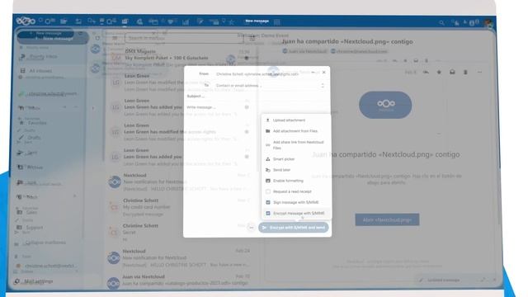Screen dimensions: 528x297
Task: Mark open message read/unread envelope icon
Action: pyautogui.click(x=452, y=72)
